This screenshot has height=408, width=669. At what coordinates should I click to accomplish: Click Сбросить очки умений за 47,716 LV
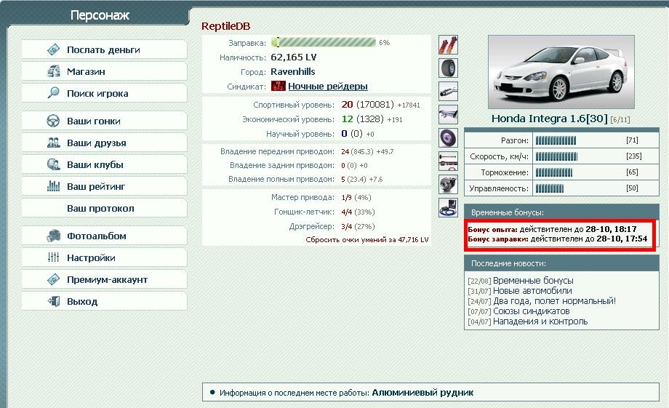(367, 240)
